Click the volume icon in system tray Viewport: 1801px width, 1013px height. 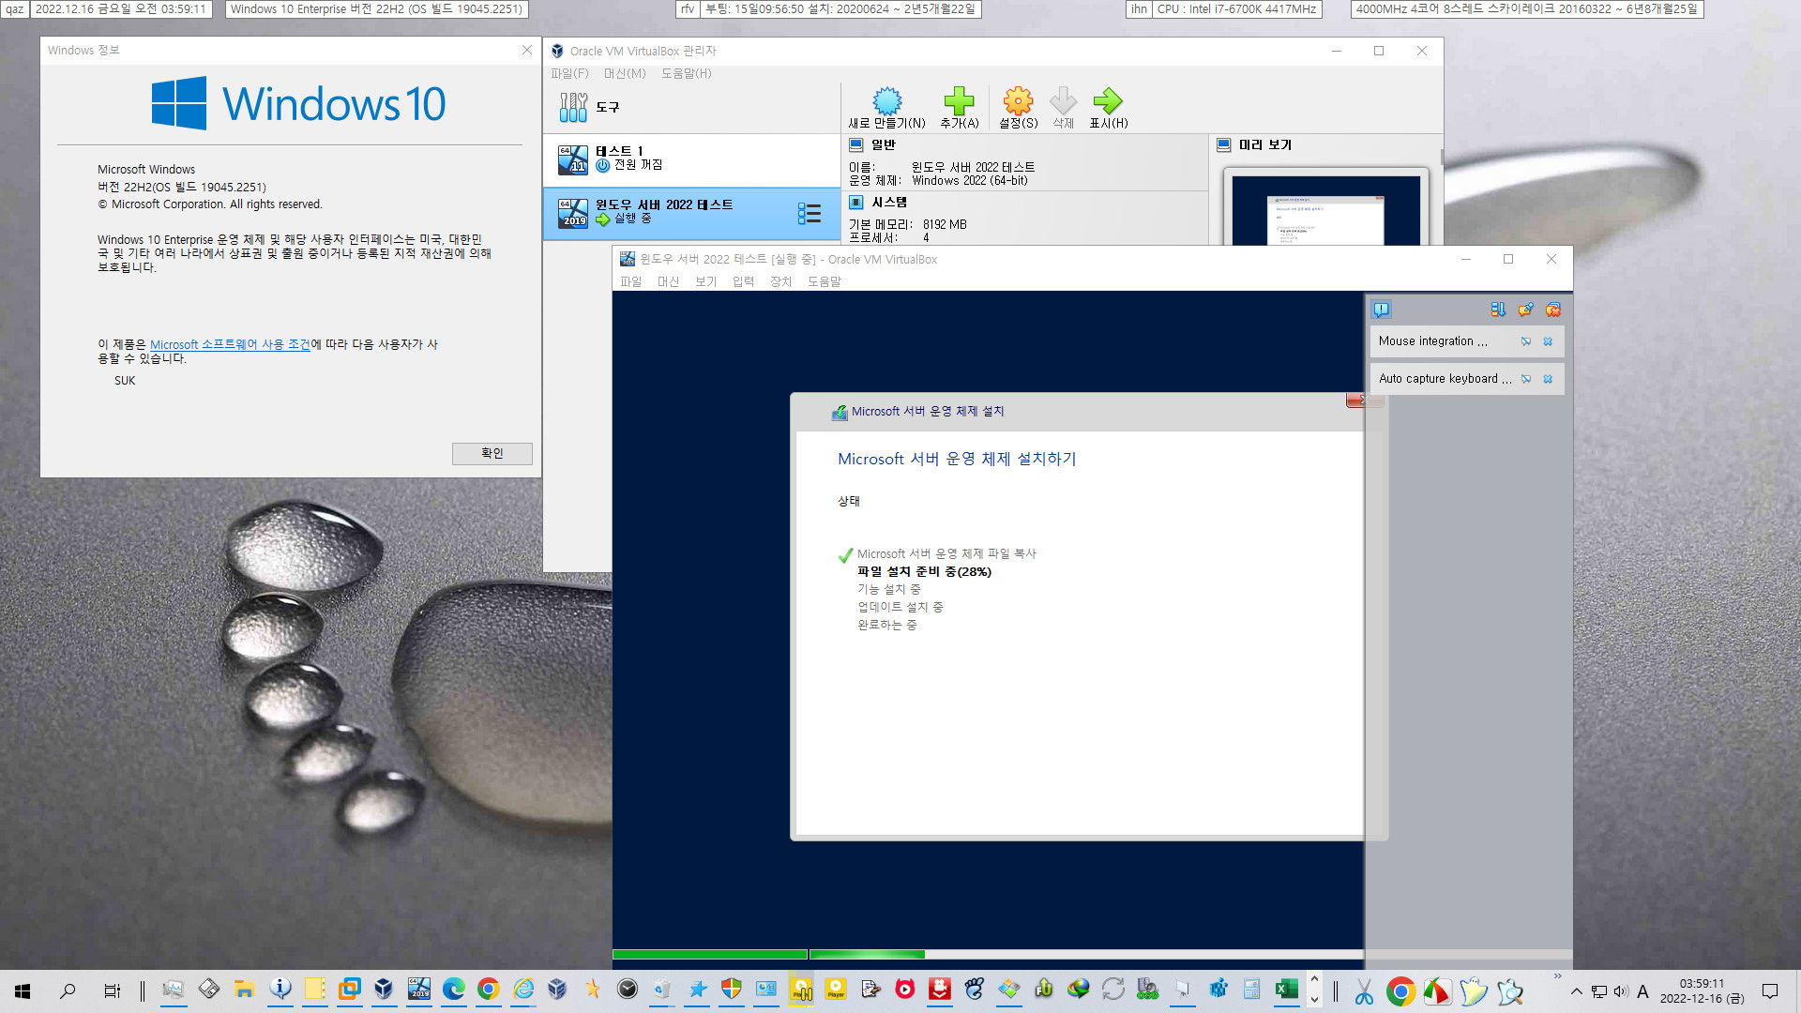(x=1621, y=991)
